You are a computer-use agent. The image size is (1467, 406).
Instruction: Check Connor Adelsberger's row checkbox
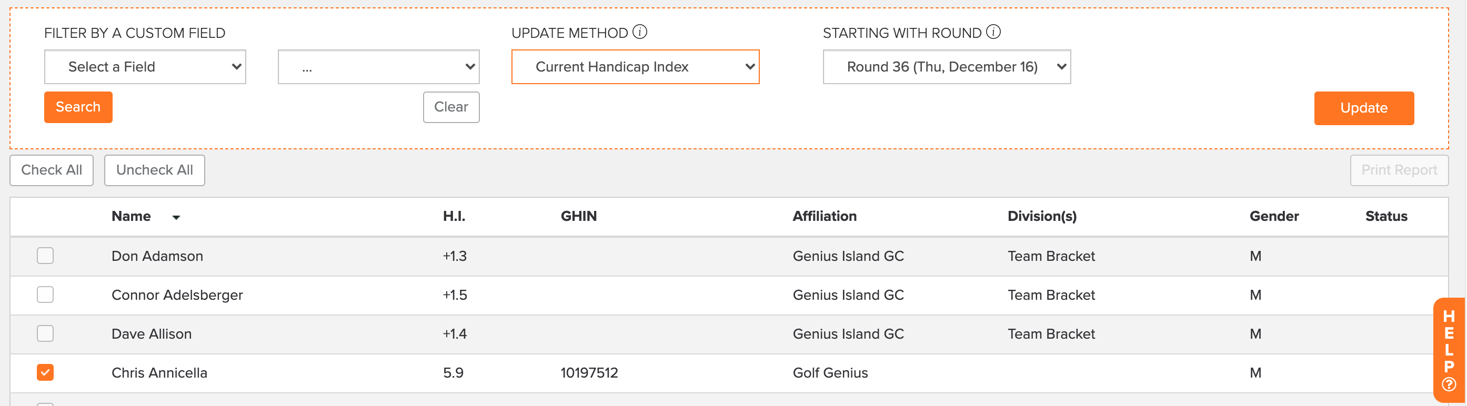pos(45,295)
